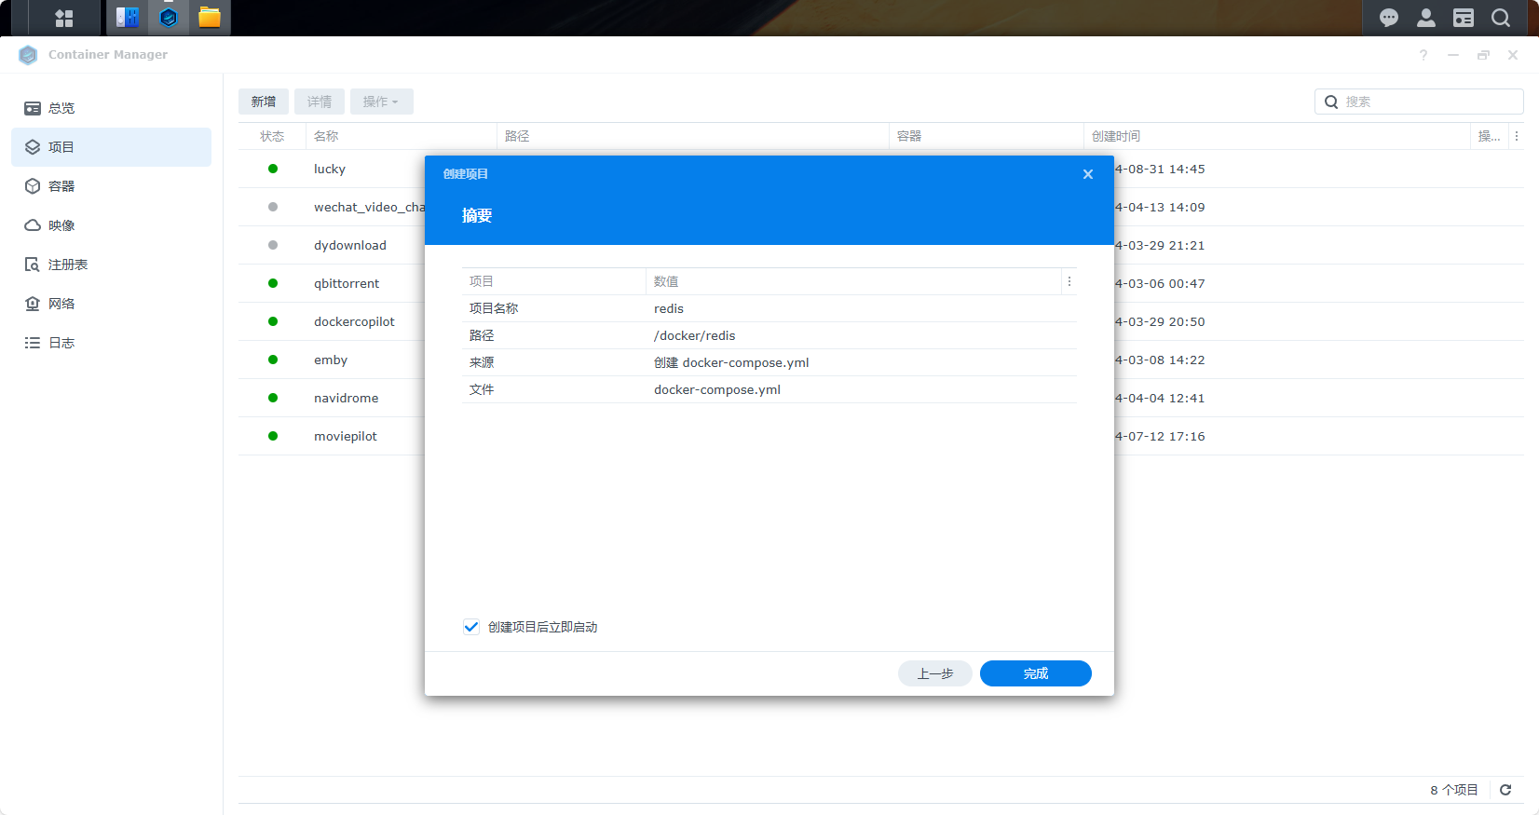Open project list column options menu
The width and height of the screenshot is (1539, 815).
coord(1517,136)
